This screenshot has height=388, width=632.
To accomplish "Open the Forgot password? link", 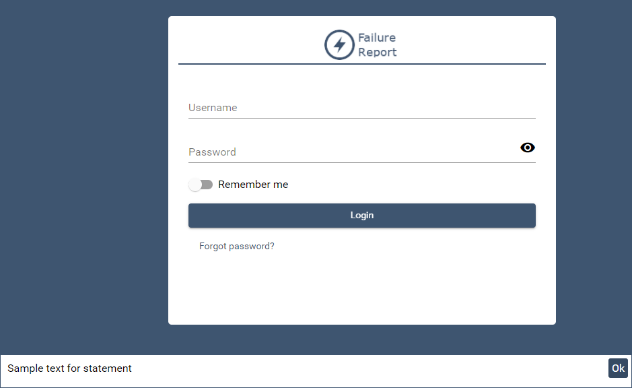I will [237, 247].
